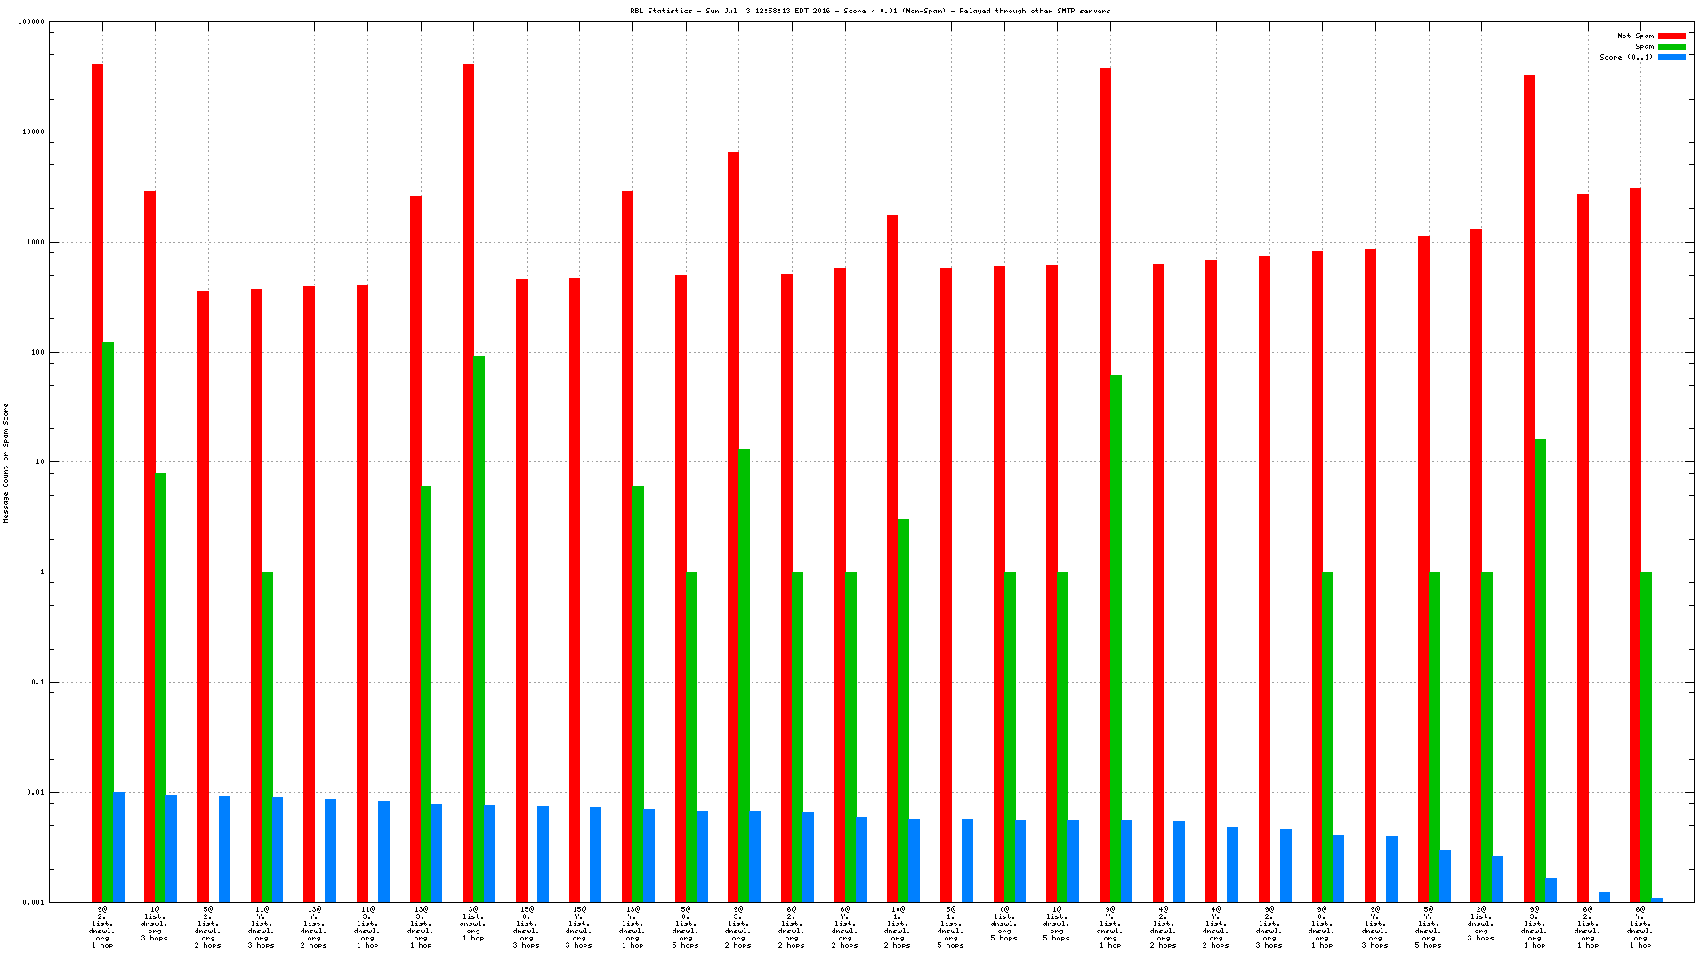1708x960 pixels.
Task: Click the 0.1 y-axis tick label
Action: (x=37, y=682)
